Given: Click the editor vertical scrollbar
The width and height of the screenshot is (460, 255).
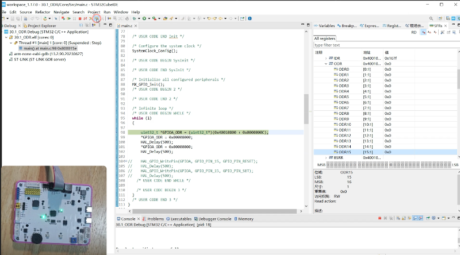Looking at the screenshot, I should (306, 109).
